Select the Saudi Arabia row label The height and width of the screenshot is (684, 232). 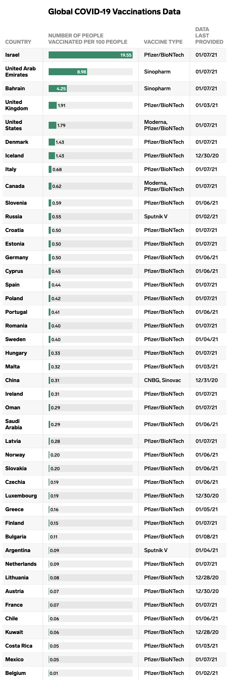click(14, 424)
